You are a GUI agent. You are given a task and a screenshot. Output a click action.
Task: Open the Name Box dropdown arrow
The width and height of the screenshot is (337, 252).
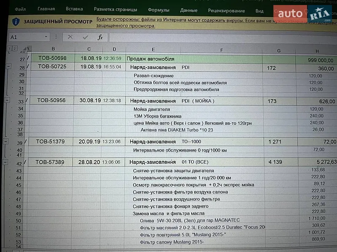tap(46, 37)
